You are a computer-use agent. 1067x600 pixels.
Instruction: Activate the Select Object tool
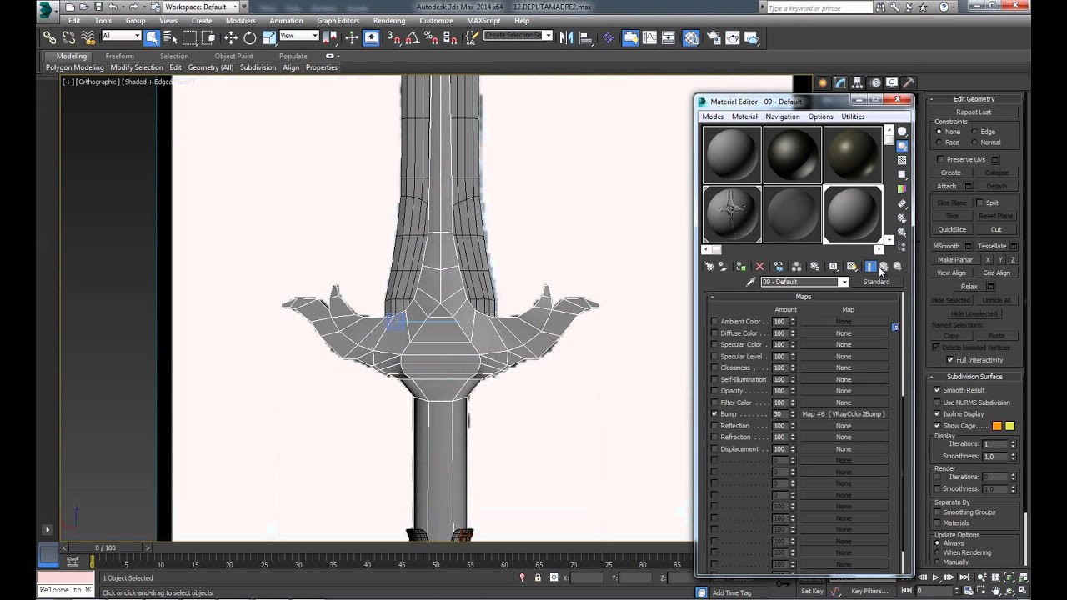(152, 37)
